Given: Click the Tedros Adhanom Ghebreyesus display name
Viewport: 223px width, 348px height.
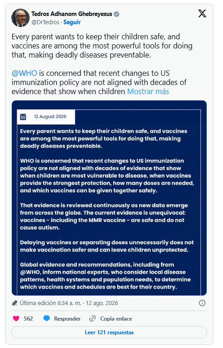Looking at the screenshot, I should (x=72, y=14).
